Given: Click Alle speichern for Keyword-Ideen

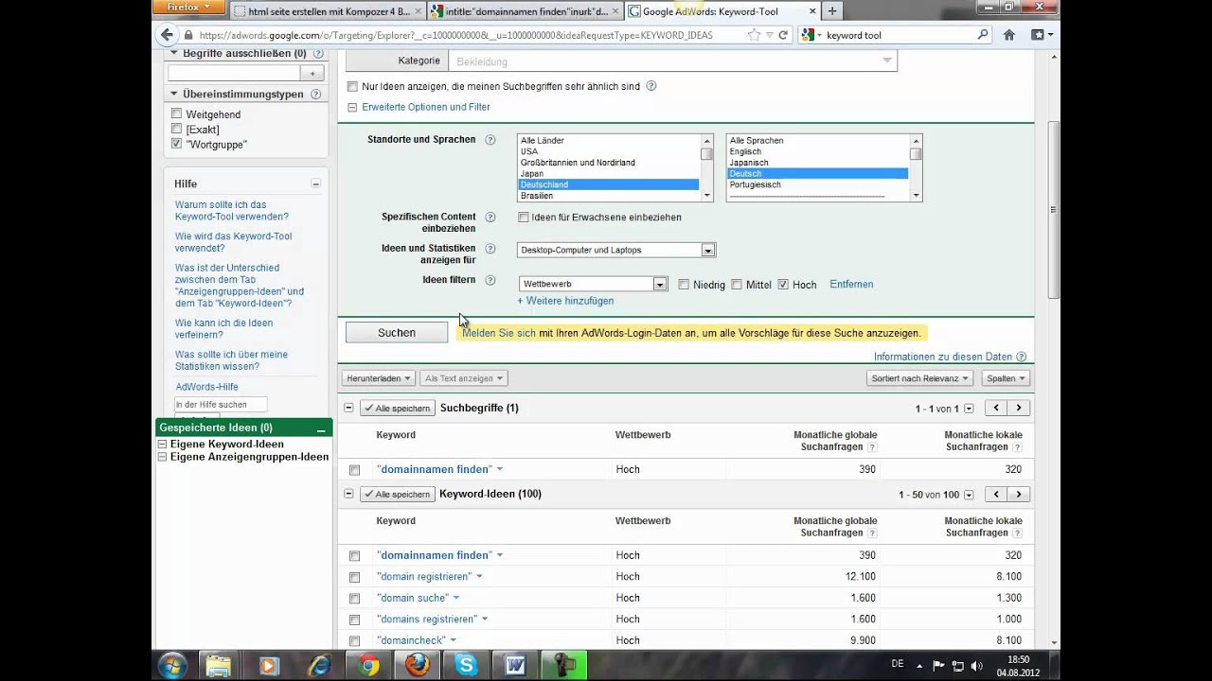Looking at the screenshot, I should pyautogui.click(x=397, y=495).
